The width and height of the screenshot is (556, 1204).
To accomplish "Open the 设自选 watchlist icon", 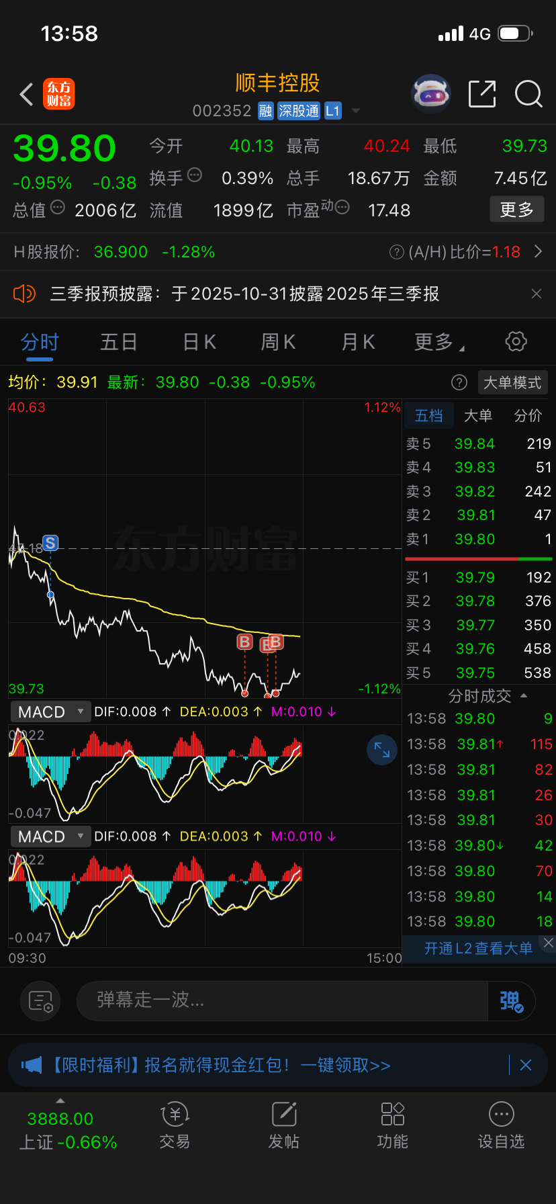I will pos(502,1125).
